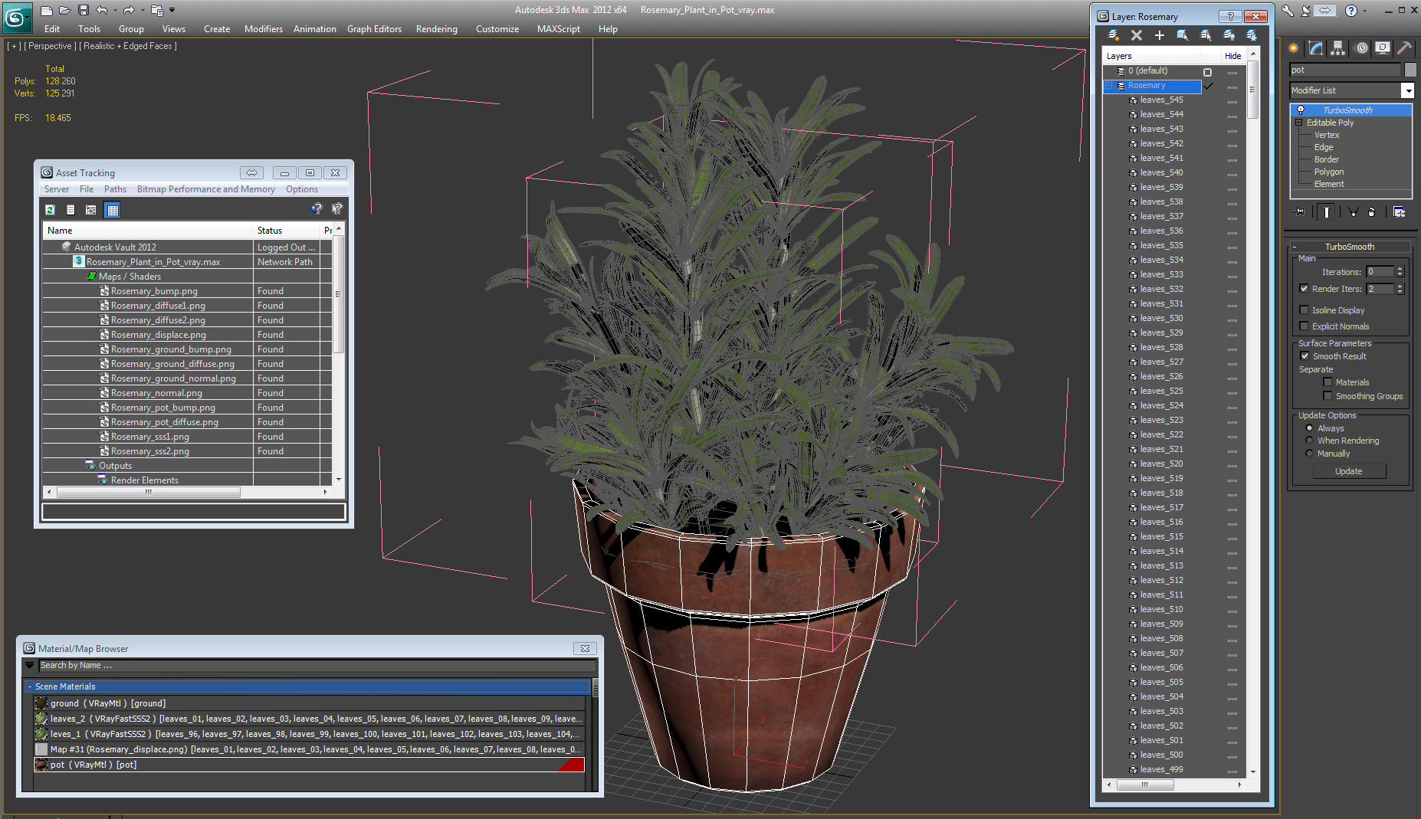Click the Project Folder icon in quick access toolbar
1421x819 pixels.
(156, 10)
